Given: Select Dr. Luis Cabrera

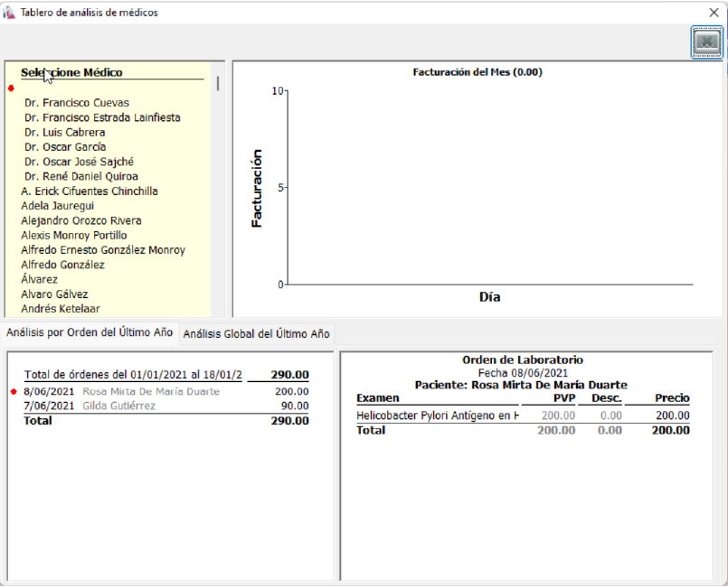Looking at the screenshot, I should 65,133.
